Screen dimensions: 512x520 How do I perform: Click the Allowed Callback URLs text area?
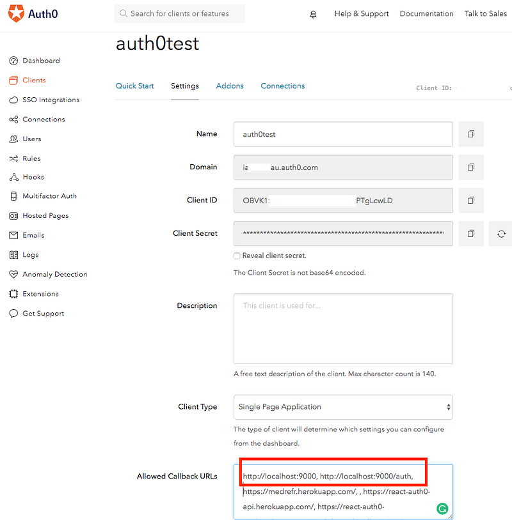pyautogui.click(x=343, y=492)
